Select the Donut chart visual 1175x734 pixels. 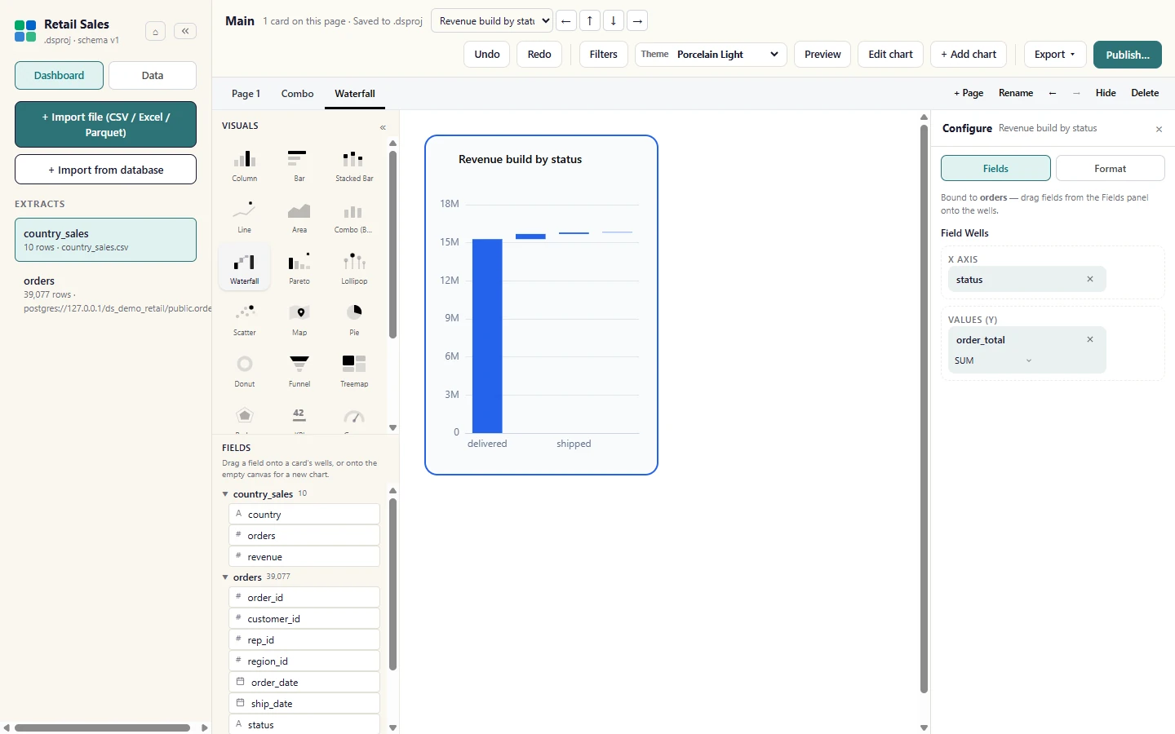(x=244, y=371)
